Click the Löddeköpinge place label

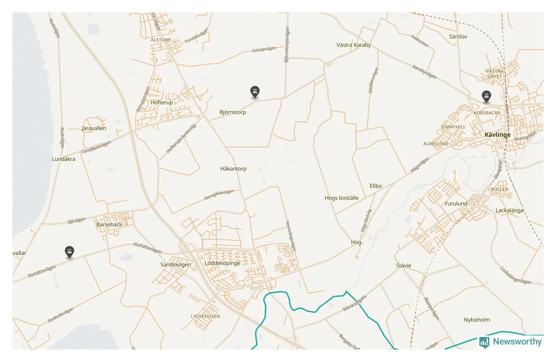coord(222,263)
